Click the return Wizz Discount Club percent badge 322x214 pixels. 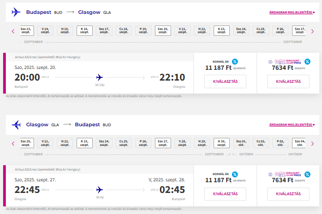pyautogui.click(x=307, y=174)
